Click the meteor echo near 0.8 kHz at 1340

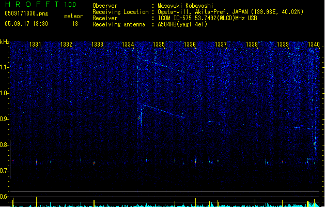pos(315,144)
